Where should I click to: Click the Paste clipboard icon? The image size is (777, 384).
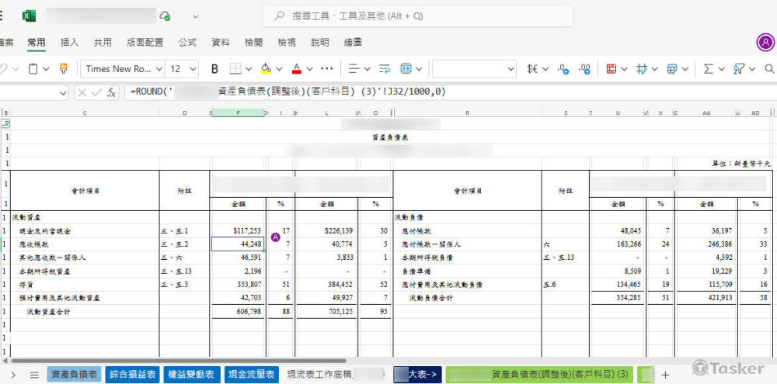tap(33, 69)
